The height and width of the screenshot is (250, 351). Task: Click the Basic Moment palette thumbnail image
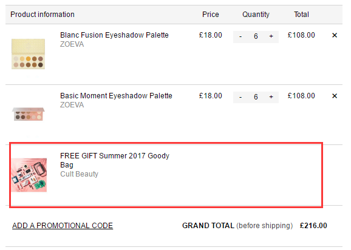pos(28,114)
